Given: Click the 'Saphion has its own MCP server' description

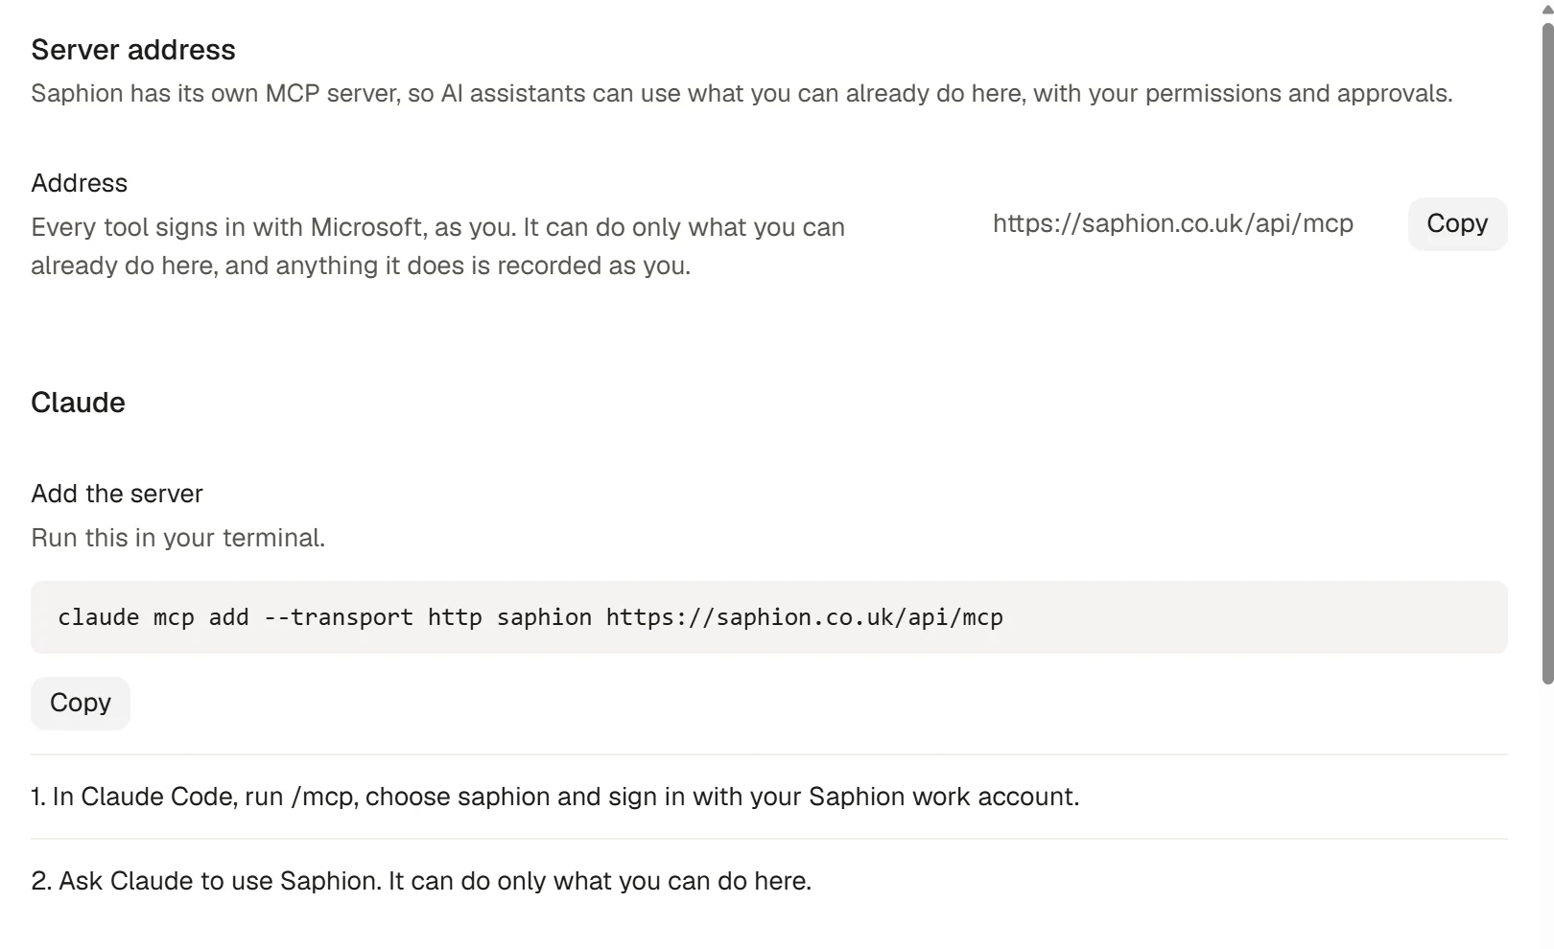Looking at the screenshot, I should pos(742,94).
